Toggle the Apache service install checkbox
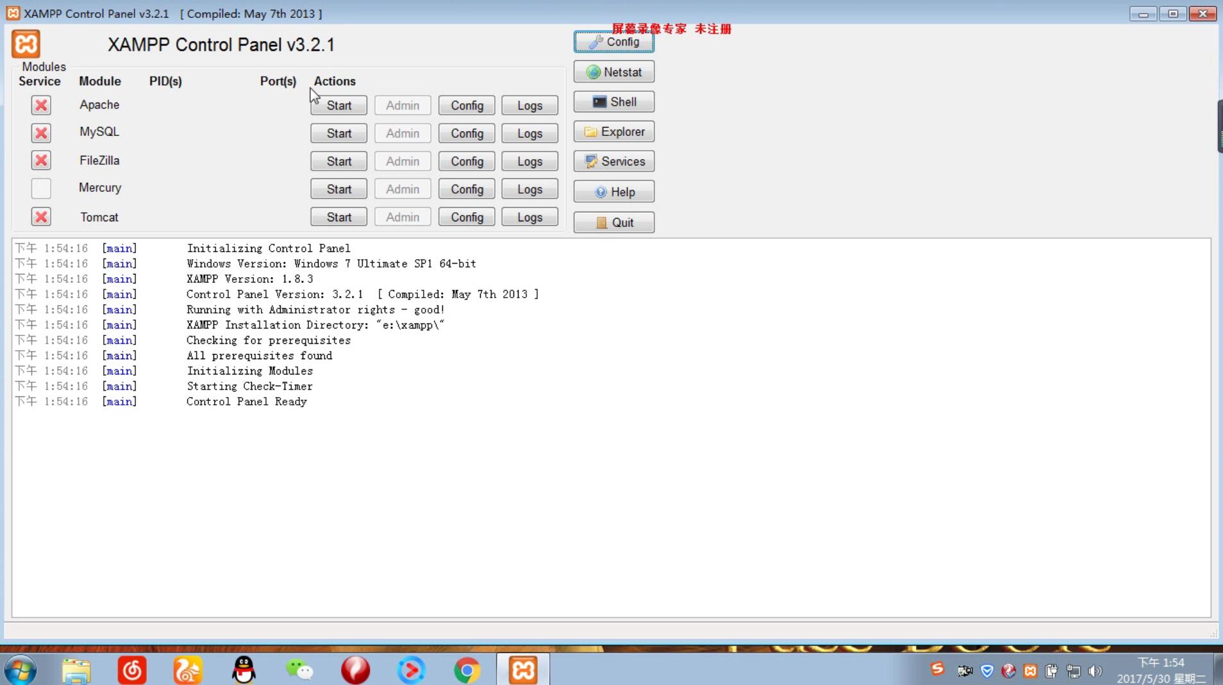The width and height of the screenshot is (1223, 685). pos(41,105)
